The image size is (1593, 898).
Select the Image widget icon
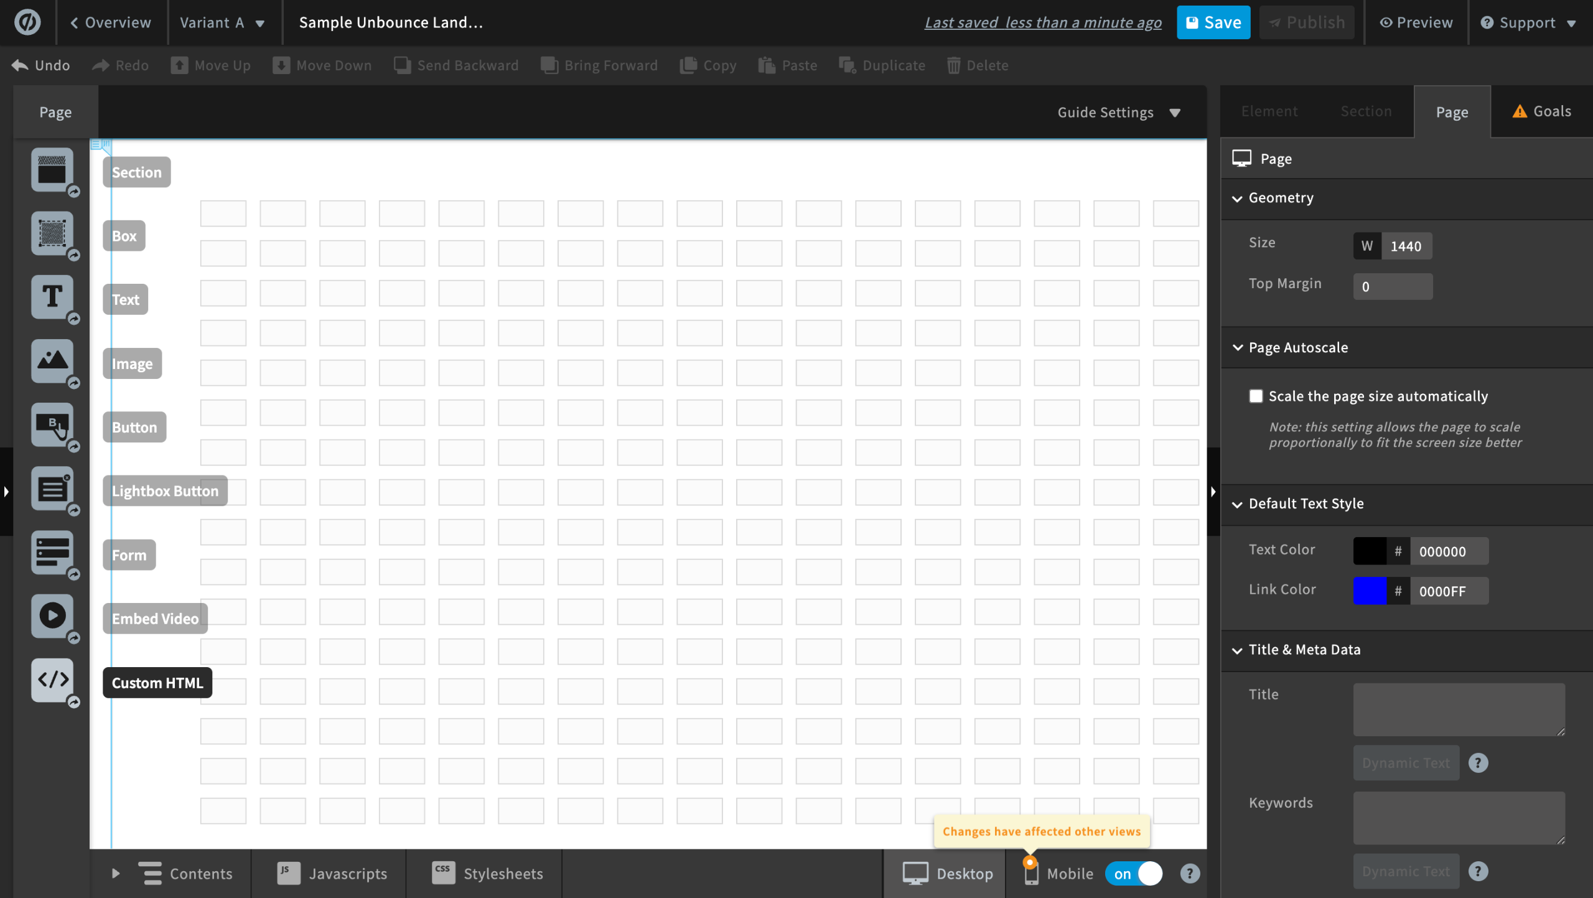[x=52, y=361]
